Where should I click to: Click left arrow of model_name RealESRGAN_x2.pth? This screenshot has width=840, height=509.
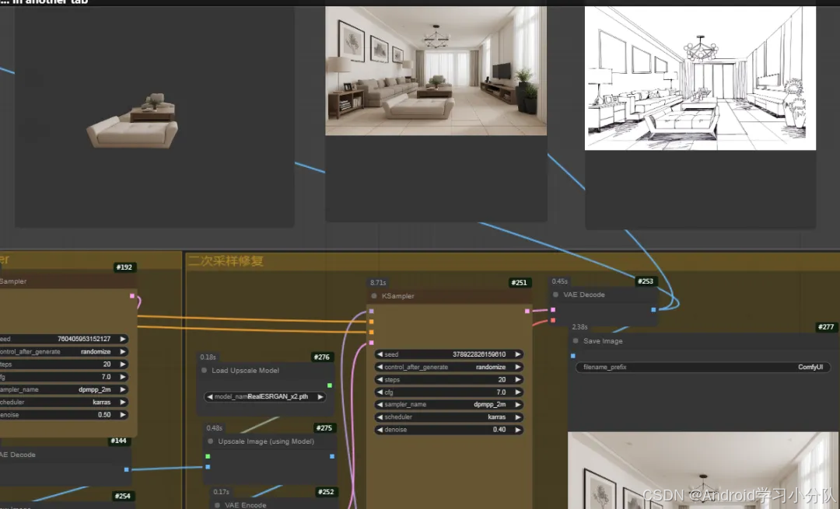pos(209,397)
